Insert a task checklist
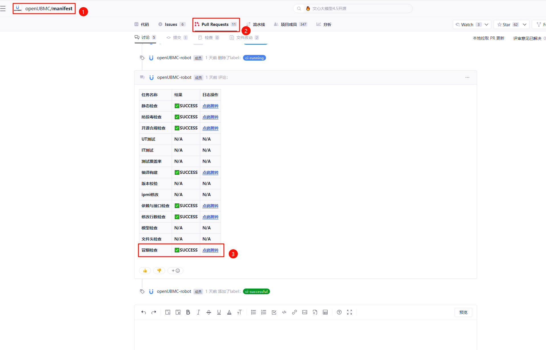This screenshot has width=546, height=350. [x=274, y=312]
